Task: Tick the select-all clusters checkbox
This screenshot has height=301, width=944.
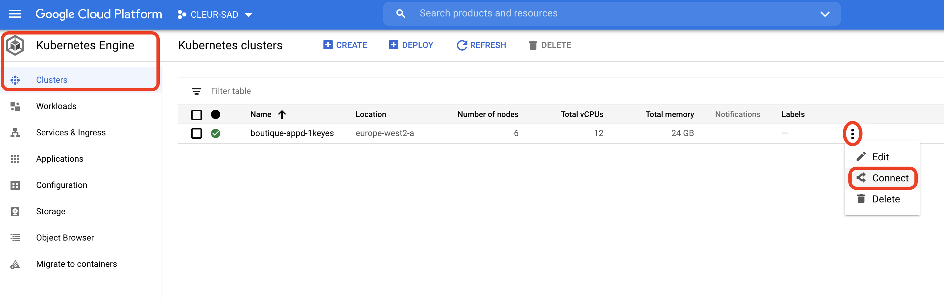Action: (197, 115)
